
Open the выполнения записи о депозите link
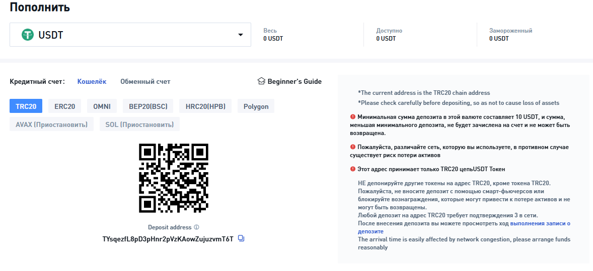464,227
